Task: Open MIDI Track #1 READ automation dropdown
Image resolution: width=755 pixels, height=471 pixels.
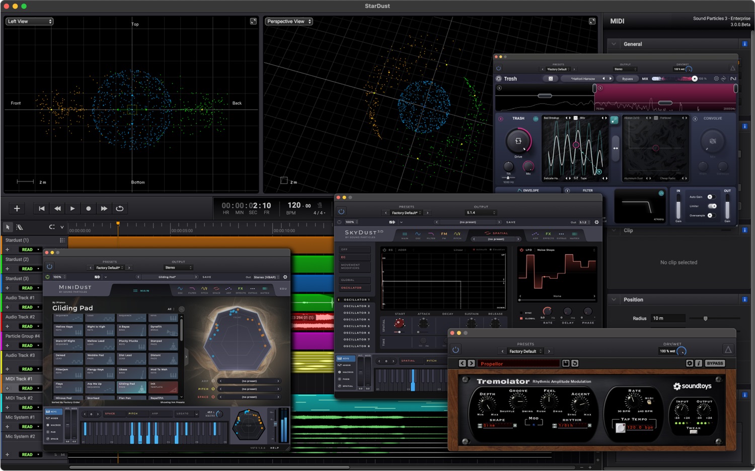Action: pyautogui.click(x=30, y=388)
